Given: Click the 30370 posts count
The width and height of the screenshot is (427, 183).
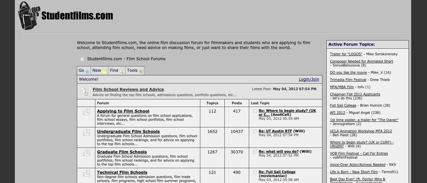Looking at the screenshot, I should (x=237, y=152).
